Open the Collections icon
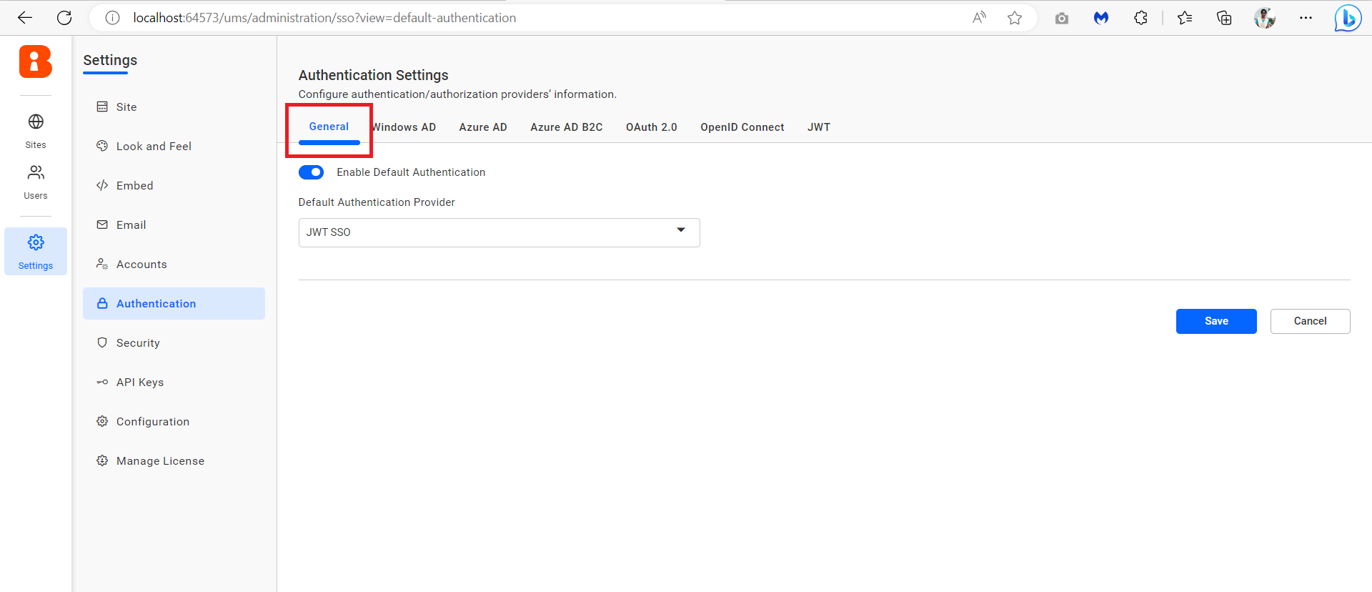This screenshot has height=592, width=1372. point(1224,18)
